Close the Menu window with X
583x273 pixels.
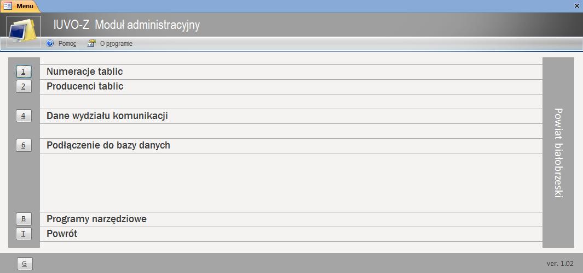(576, 5)
